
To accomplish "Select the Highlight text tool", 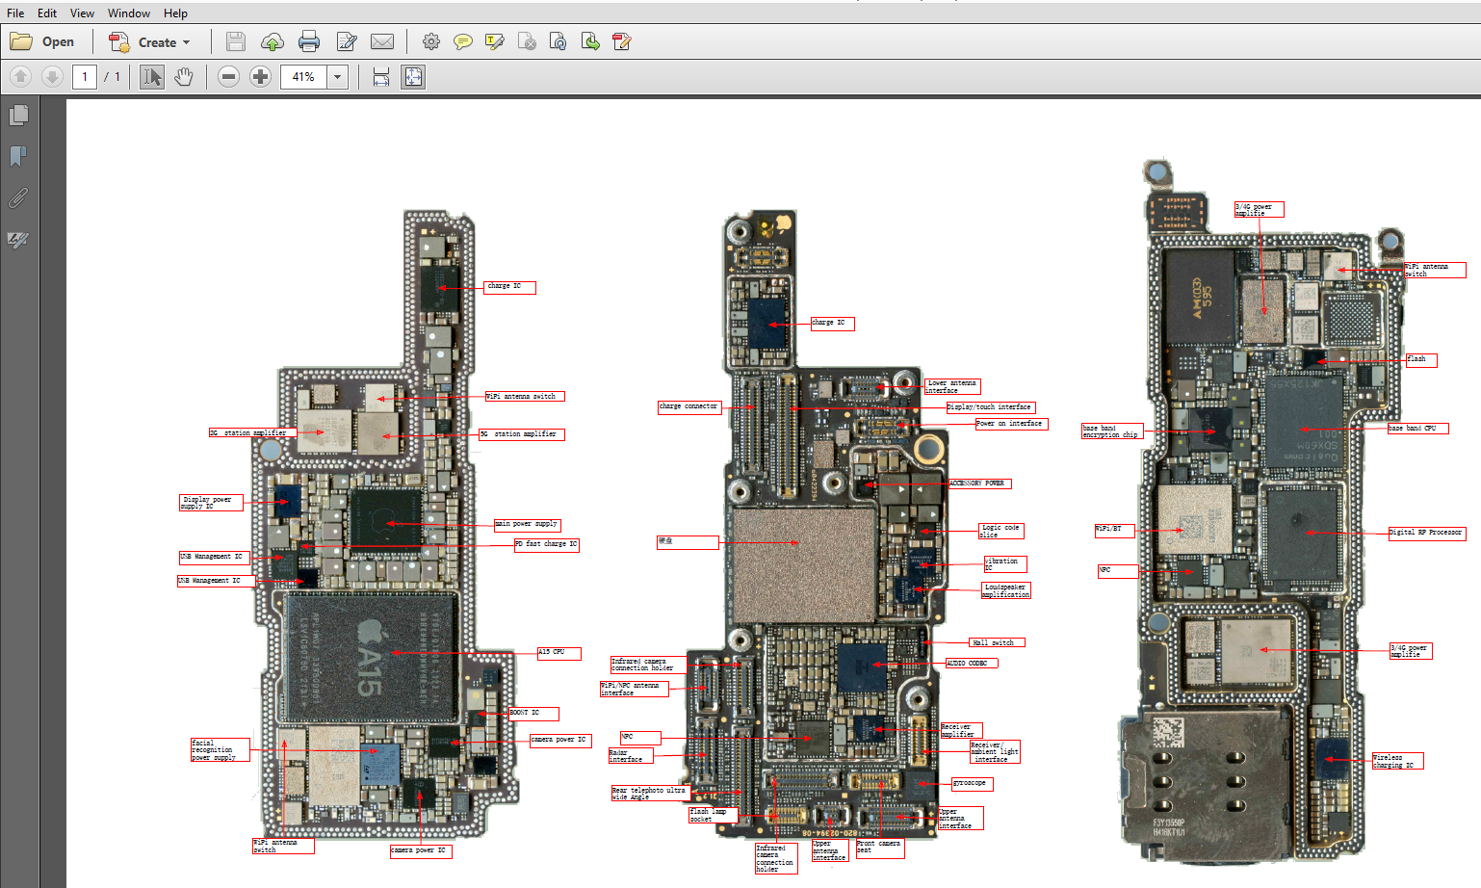I will pos(495,41).
